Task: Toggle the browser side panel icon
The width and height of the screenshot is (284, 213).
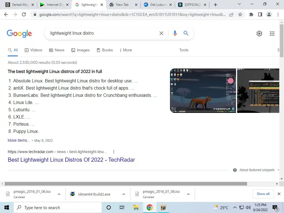Action: tap(260, 14)
